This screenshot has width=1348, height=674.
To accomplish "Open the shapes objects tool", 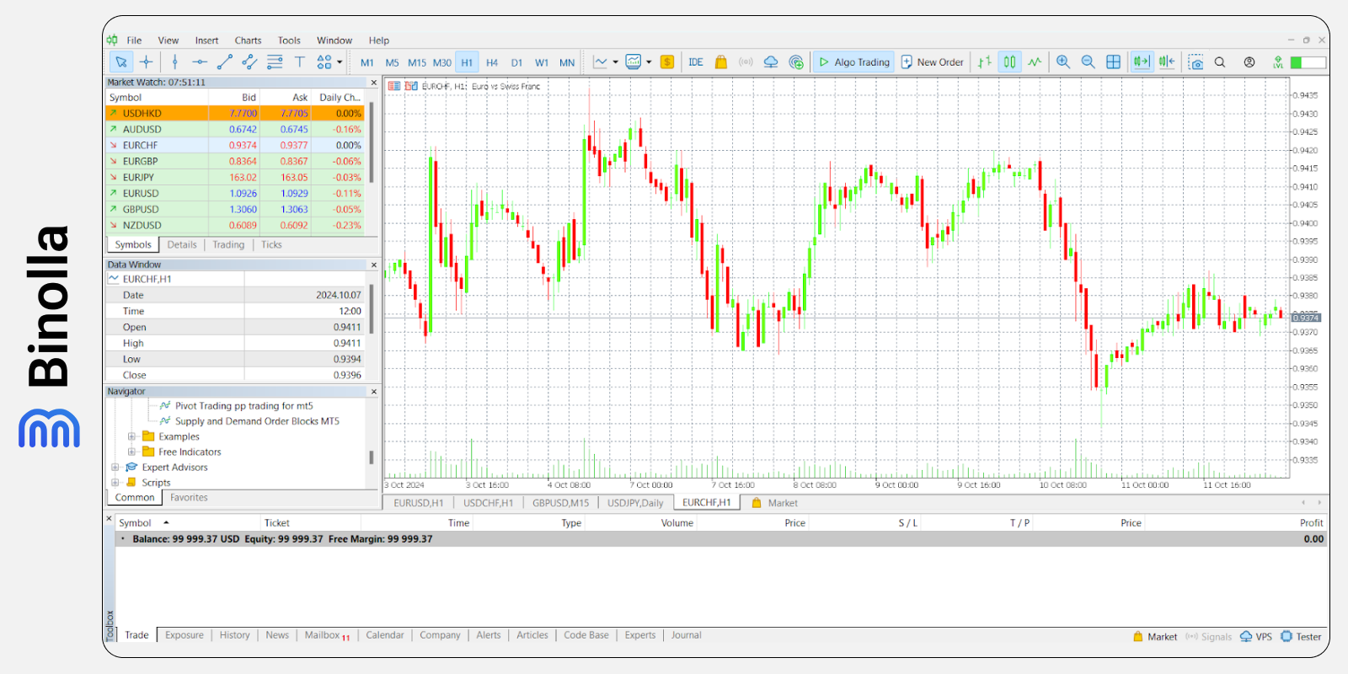I will coord(324,62).
